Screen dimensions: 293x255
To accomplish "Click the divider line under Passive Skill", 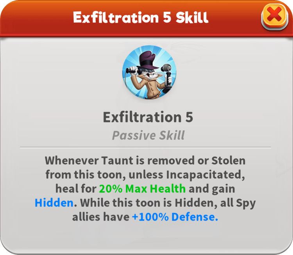I will (x=145, y=147).
